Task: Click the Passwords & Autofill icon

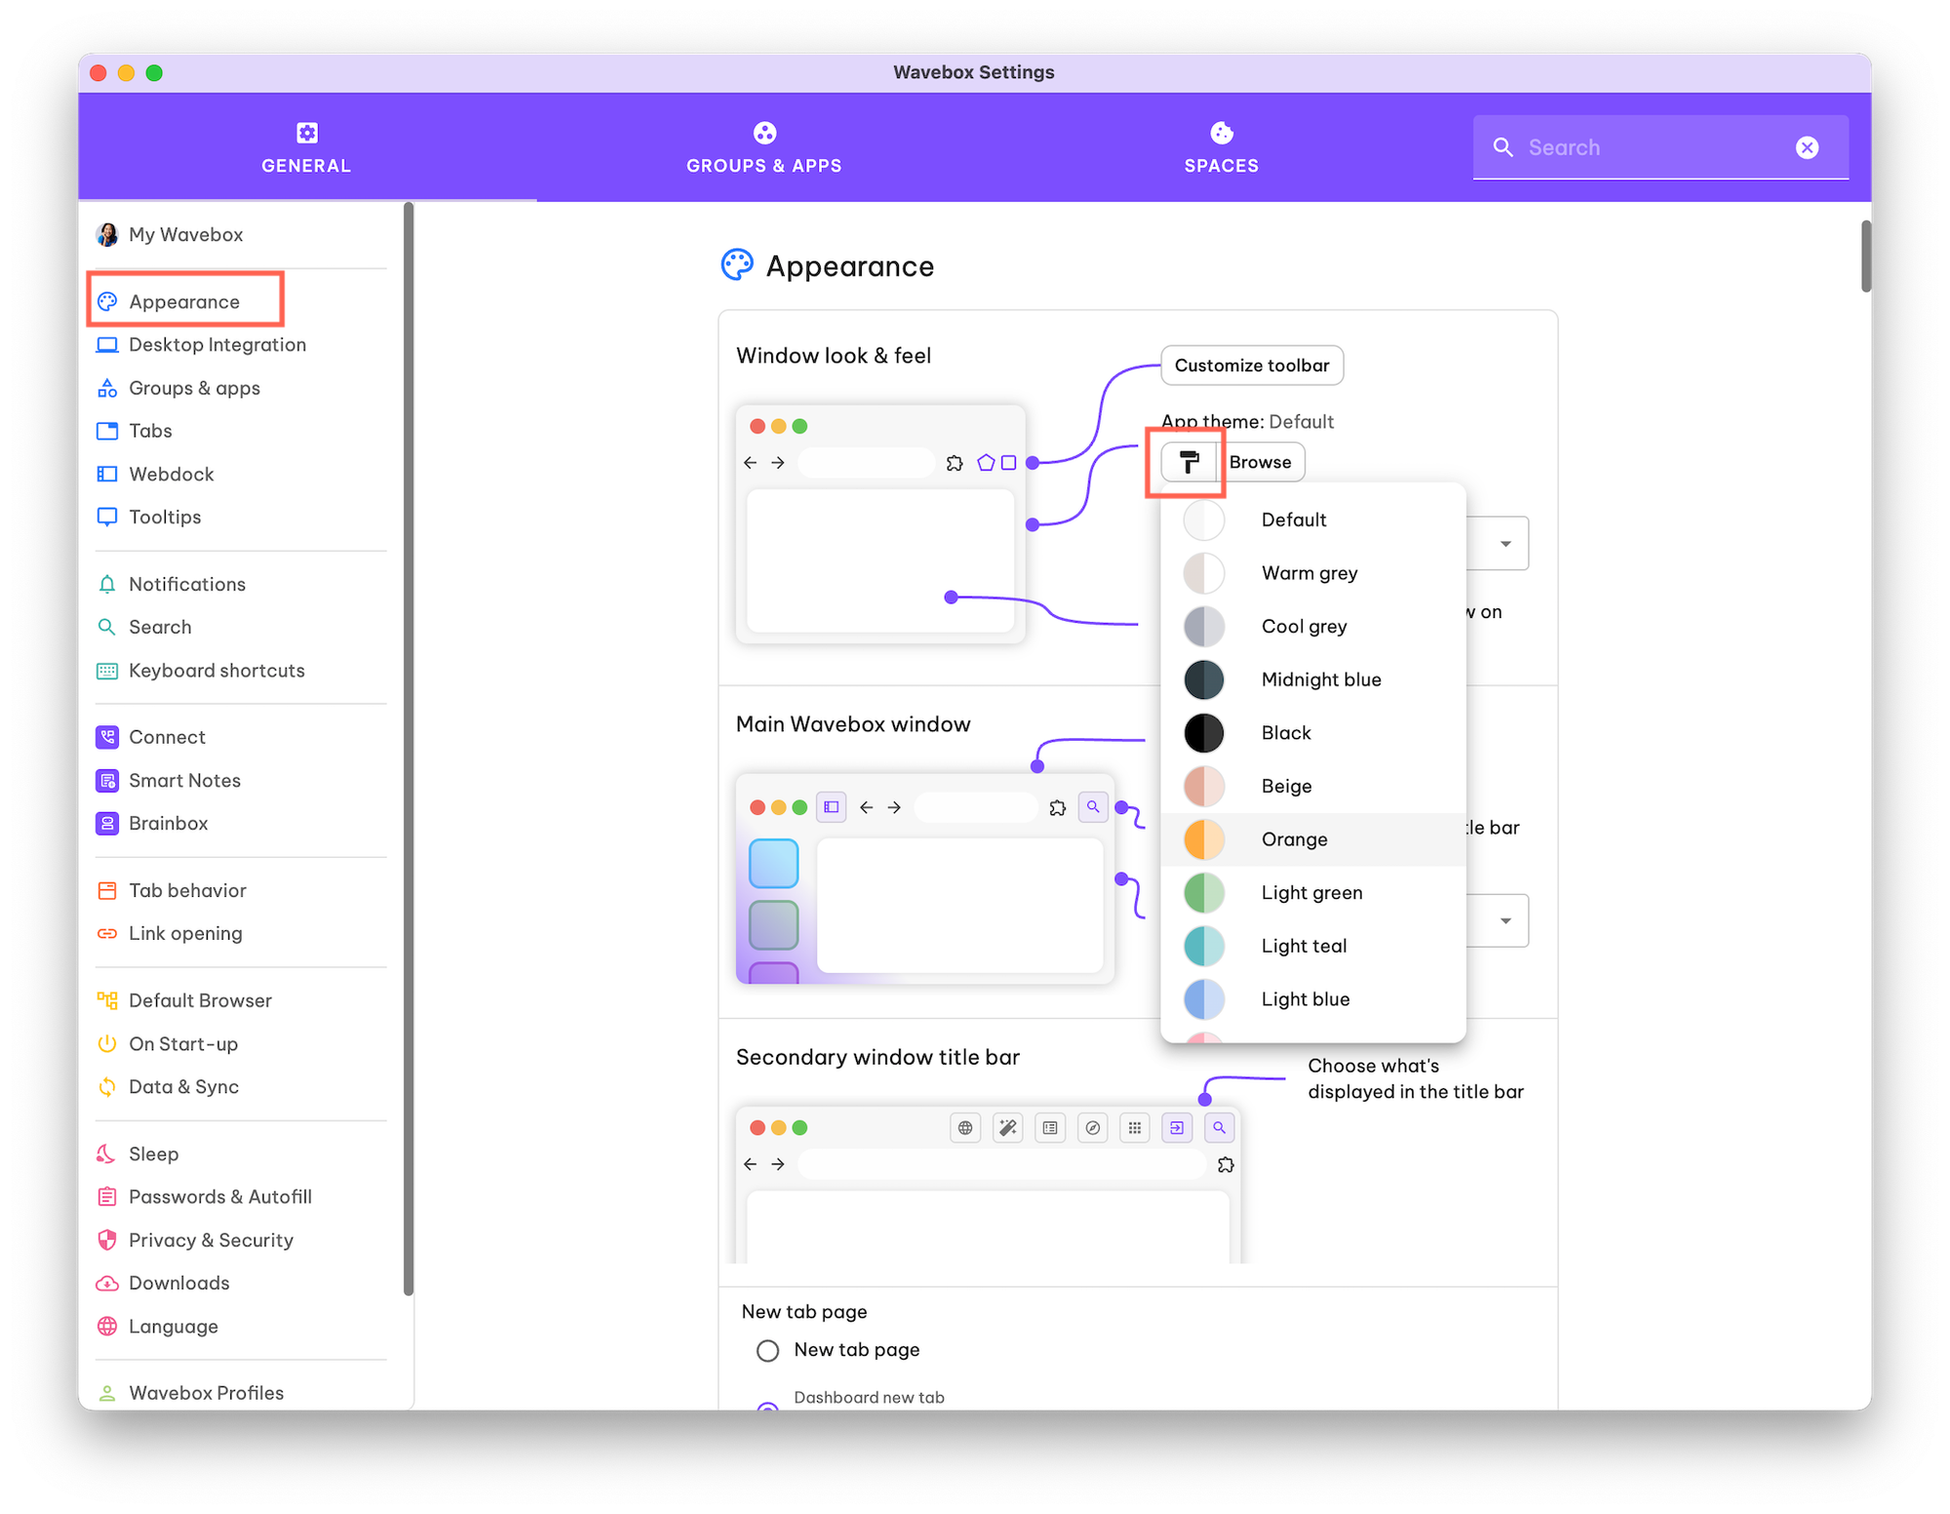Action: click(x=107, y=1196)
